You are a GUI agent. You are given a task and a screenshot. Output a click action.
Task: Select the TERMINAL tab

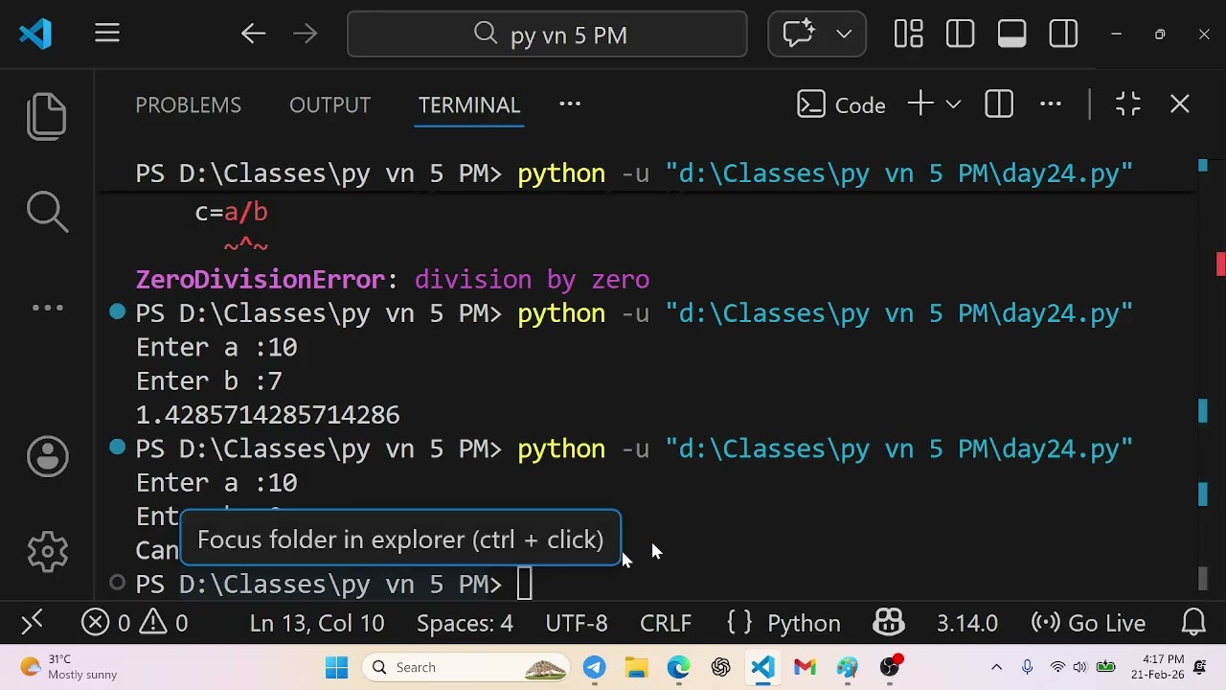[469, 104]
